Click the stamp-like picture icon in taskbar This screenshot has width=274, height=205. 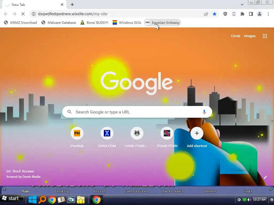(61, 200)
